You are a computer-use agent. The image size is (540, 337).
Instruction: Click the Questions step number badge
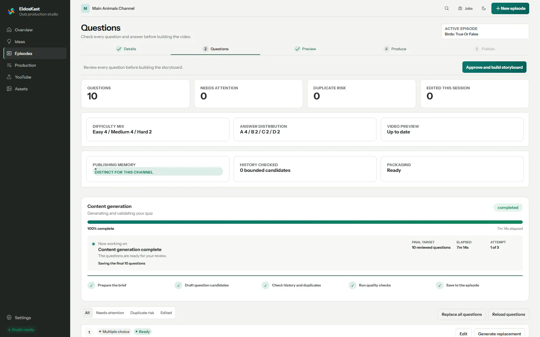[x=206, y=49]
